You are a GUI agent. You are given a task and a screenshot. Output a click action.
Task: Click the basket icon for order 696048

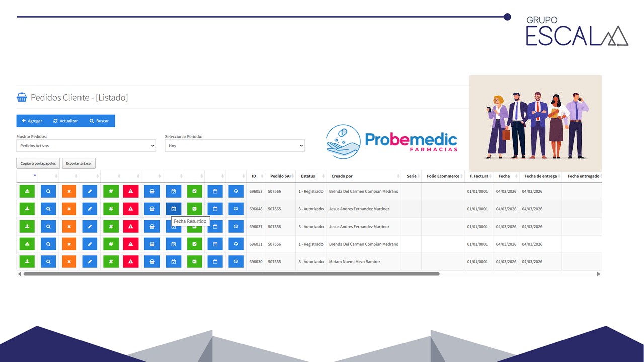coord(152,209)
